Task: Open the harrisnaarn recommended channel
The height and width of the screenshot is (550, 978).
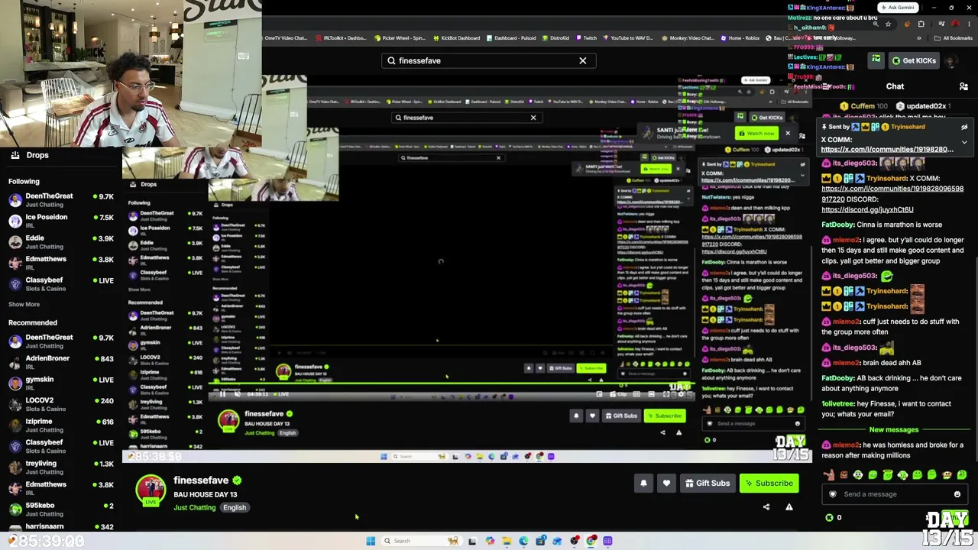Action: point(61,526)
